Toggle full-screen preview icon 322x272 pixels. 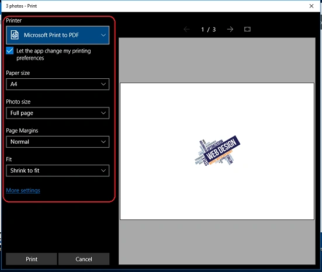pyautogui.click(x=247, y=29)
